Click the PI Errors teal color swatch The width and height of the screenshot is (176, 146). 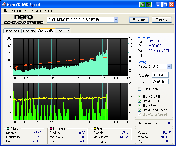point(8,128)
